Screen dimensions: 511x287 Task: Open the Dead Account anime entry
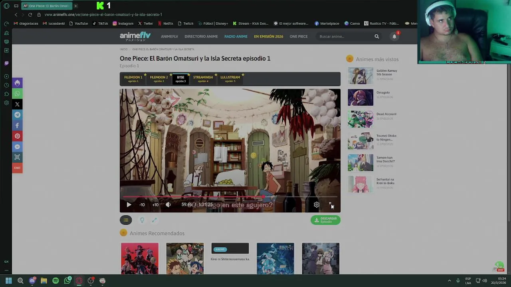coord(372,119)
